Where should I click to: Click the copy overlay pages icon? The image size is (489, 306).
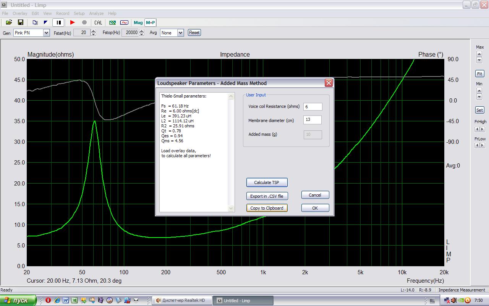35,23
